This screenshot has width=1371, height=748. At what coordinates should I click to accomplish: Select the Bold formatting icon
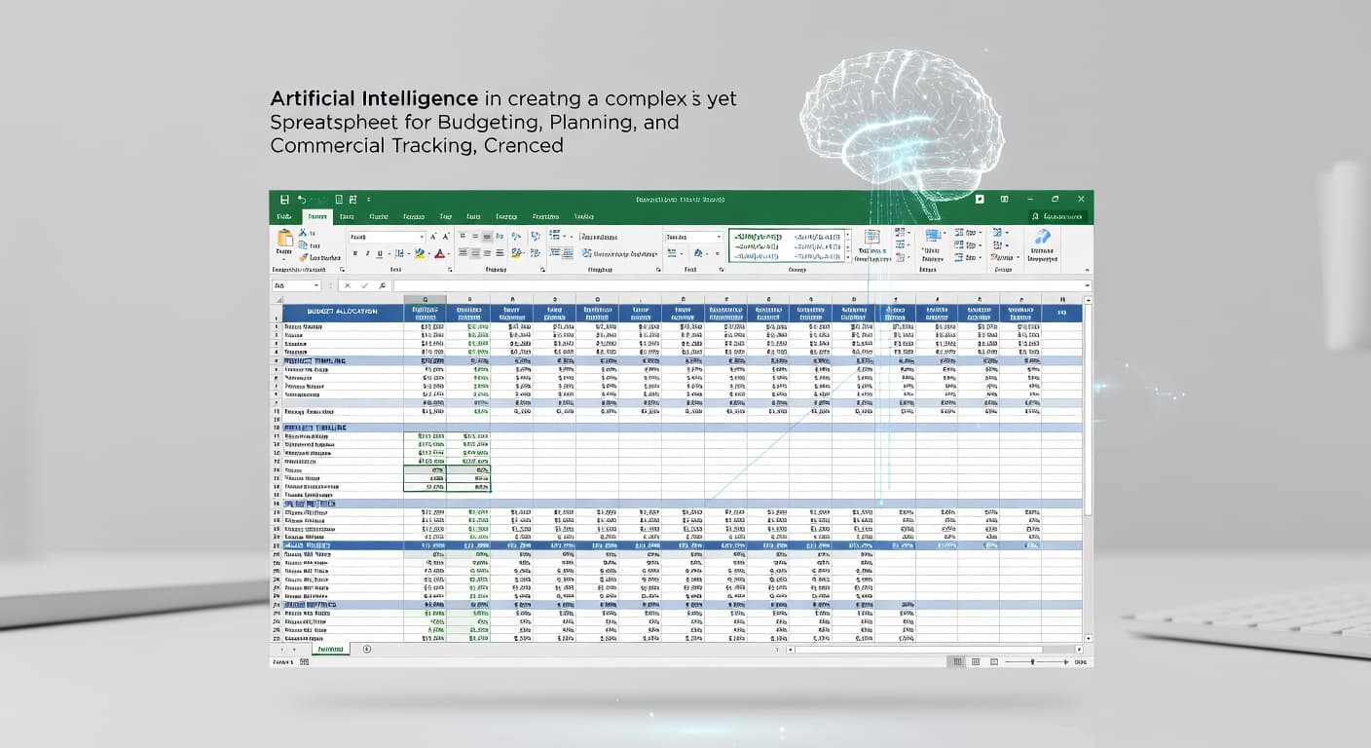[356, 254]
